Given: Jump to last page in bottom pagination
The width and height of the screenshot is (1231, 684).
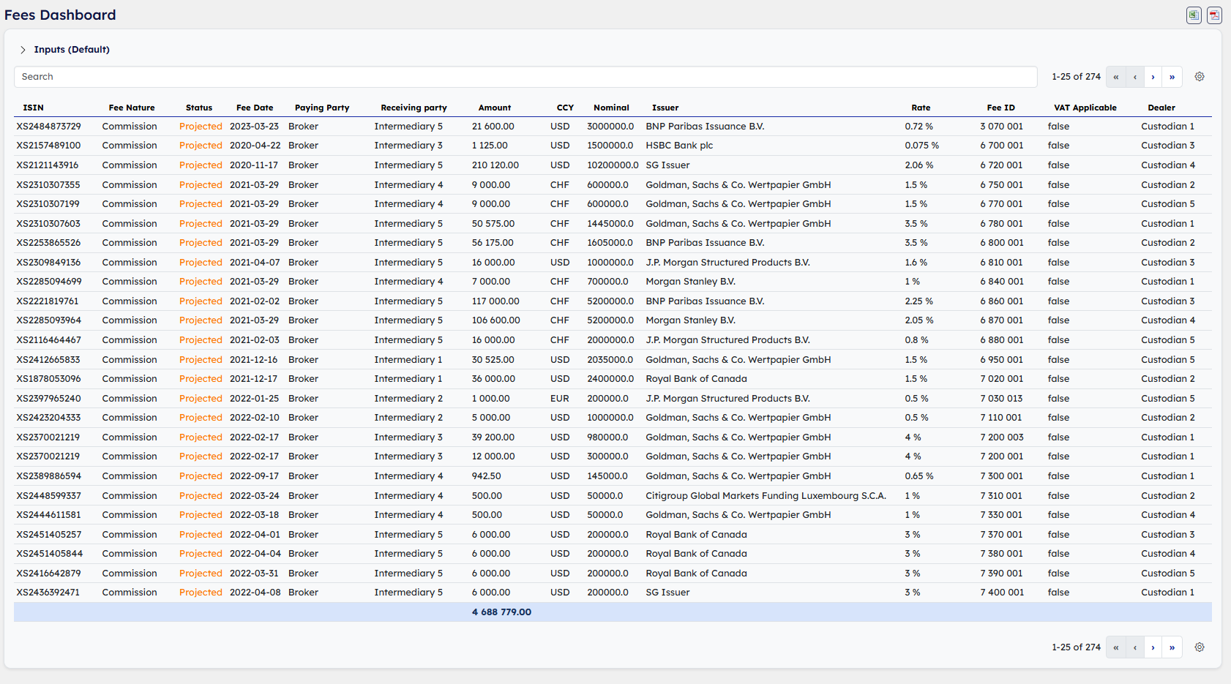Looking at the screenshot, I should pyautogui.click(x=1172, y=647).
